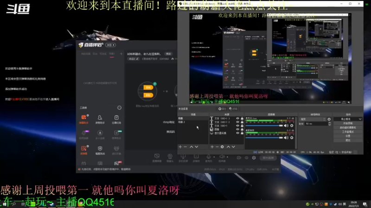Viewport: 371px width, 208px height.
Task: Mute 麦克风/Aux with its speaker icon
Action: [x=286, y=126]
